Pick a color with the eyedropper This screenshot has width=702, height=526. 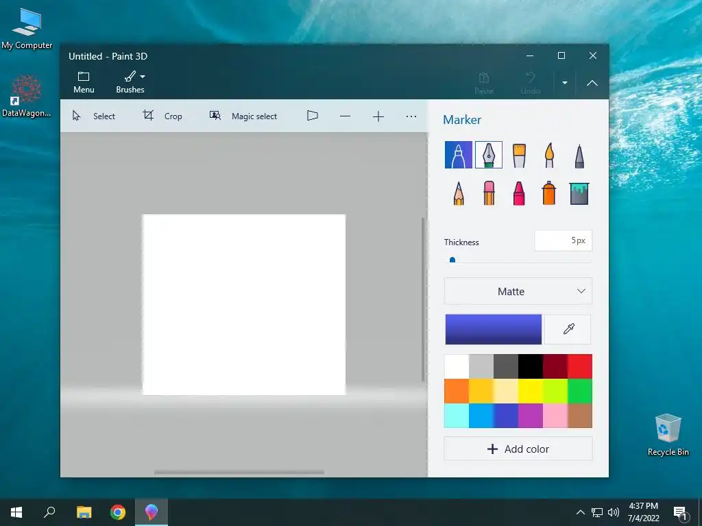[568, 329]
